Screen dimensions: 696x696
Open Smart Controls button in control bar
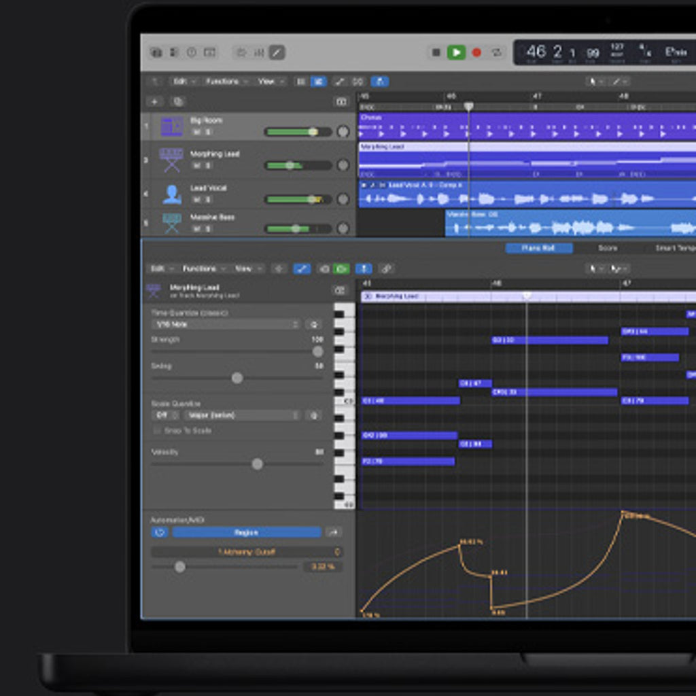click(241, 52)
